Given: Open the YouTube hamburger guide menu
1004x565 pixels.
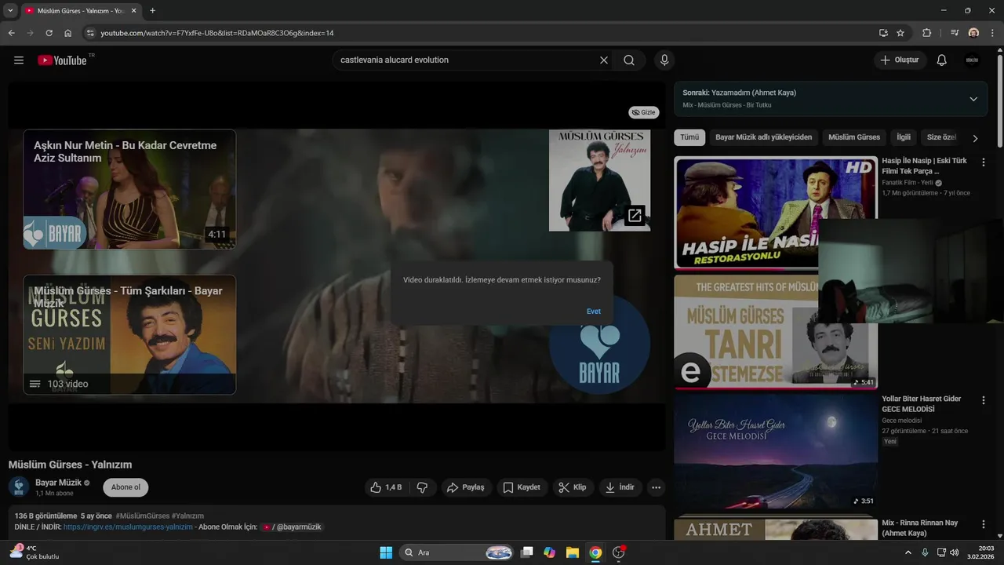Looking at the screenshot, I should tap(19, 60).
